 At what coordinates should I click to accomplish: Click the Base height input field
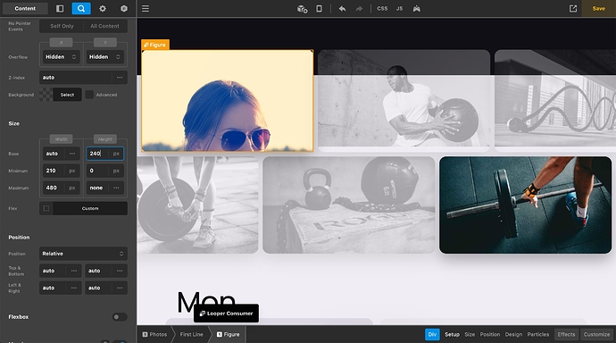coord(104,154)
